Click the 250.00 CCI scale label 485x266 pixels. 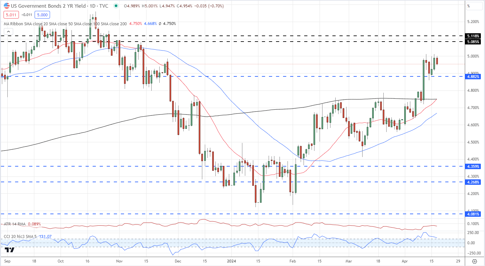tap(473, 233)
